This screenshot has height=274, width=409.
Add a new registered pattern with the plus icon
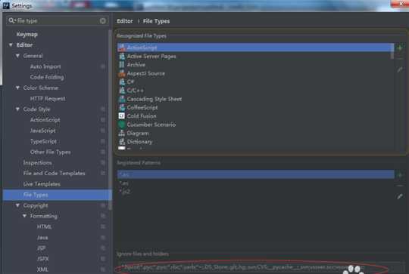[400, 174]
